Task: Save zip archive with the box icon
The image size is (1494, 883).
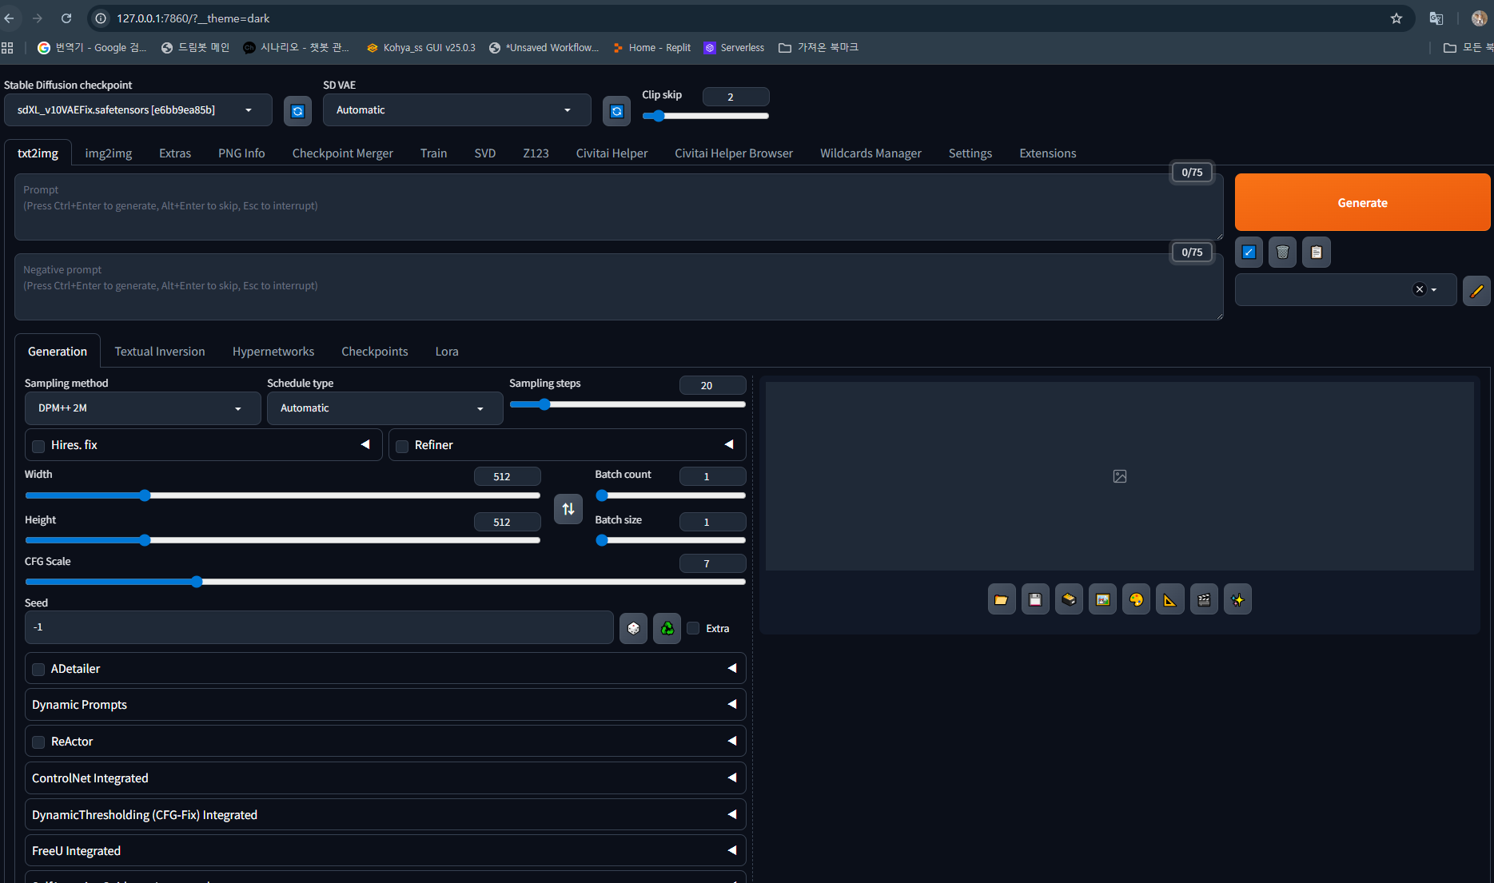Action: click(x=1069, y=599)
